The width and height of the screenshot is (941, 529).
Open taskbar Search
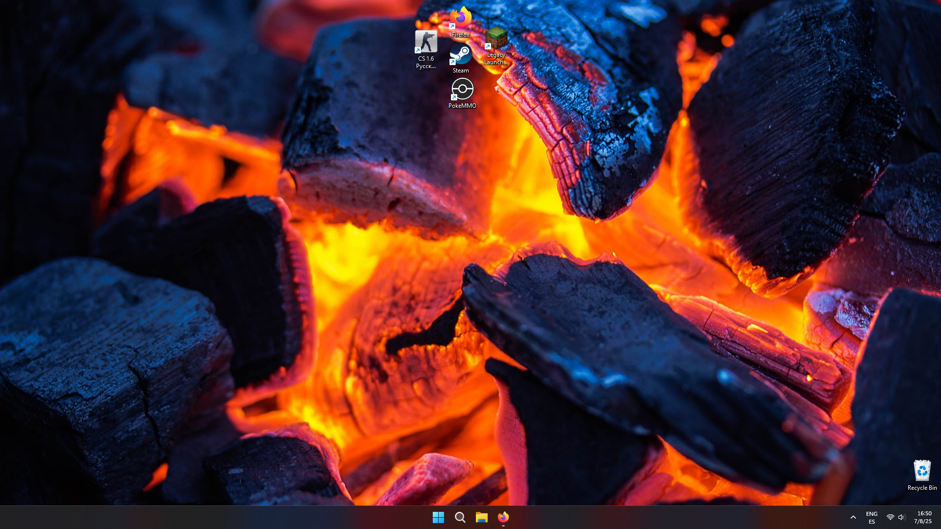(x=460, y=517)
